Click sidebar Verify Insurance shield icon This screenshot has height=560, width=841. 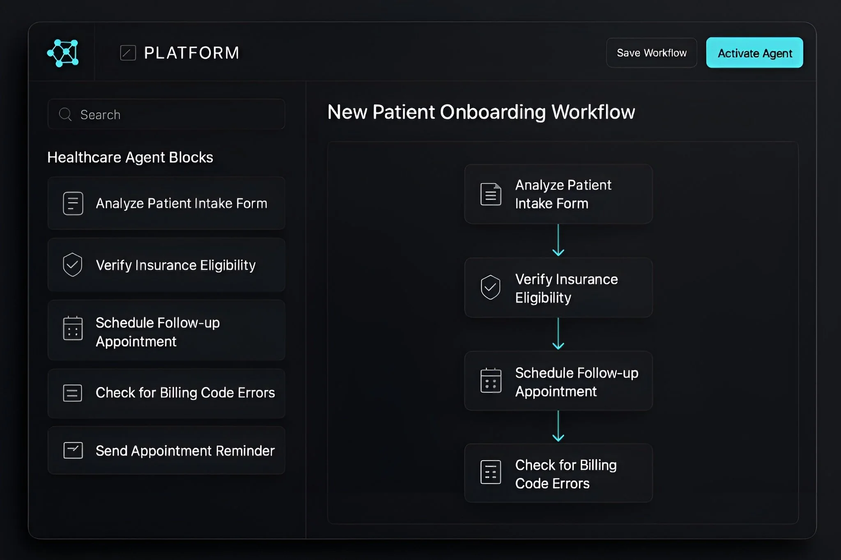(x=73, y=264)
